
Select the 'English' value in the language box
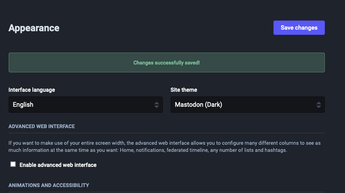click(23, 105)
